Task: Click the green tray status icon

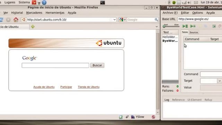Action: click(174, 2)
